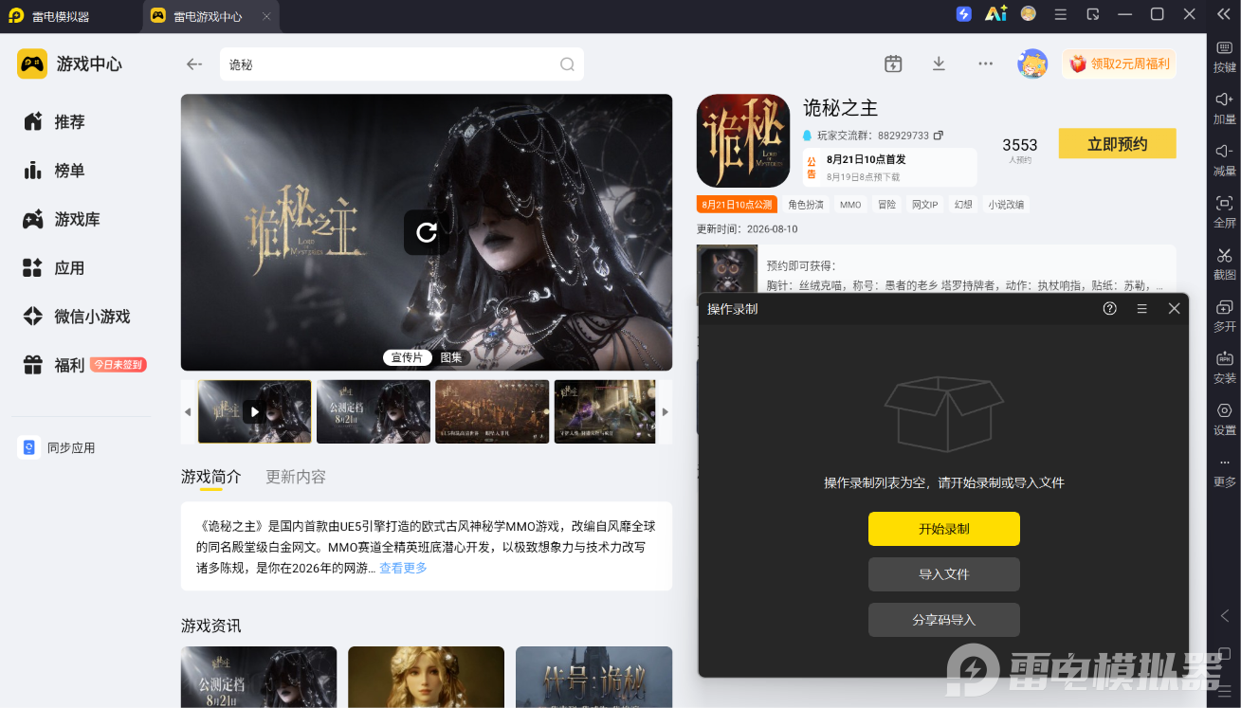Screen dimensions: 1241x708
Task: Open the three-dot more options menu
Action: coord(986,64)
